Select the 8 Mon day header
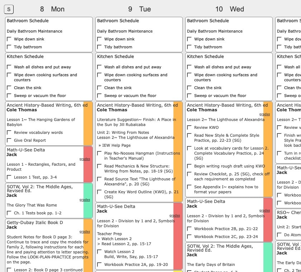Screen dimensions: 301x272 (x=52, y=9)
